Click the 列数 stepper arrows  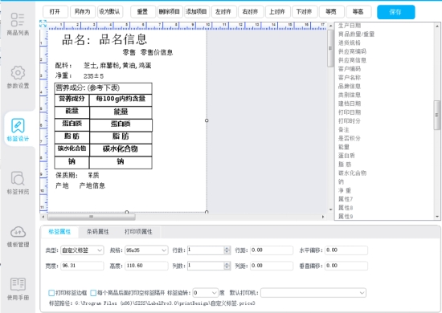tap(227, 266)
